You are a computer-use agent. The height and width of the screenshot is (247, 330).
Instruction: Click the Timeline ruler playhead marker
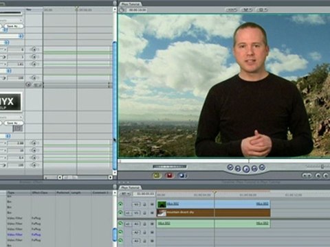[214, 193]
